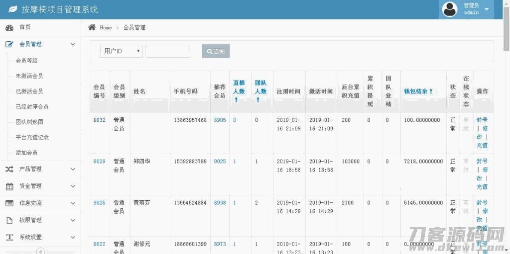The image size is (510, 254).
Task: Open 未激活会员 in sidebar
Action: point(29,76)
